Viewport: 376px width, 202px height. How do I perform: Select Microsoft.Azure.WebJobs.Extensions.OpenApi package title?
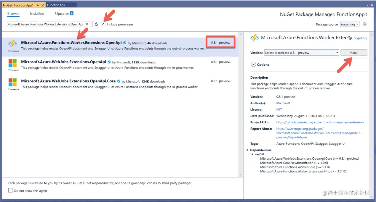[63, 62]
